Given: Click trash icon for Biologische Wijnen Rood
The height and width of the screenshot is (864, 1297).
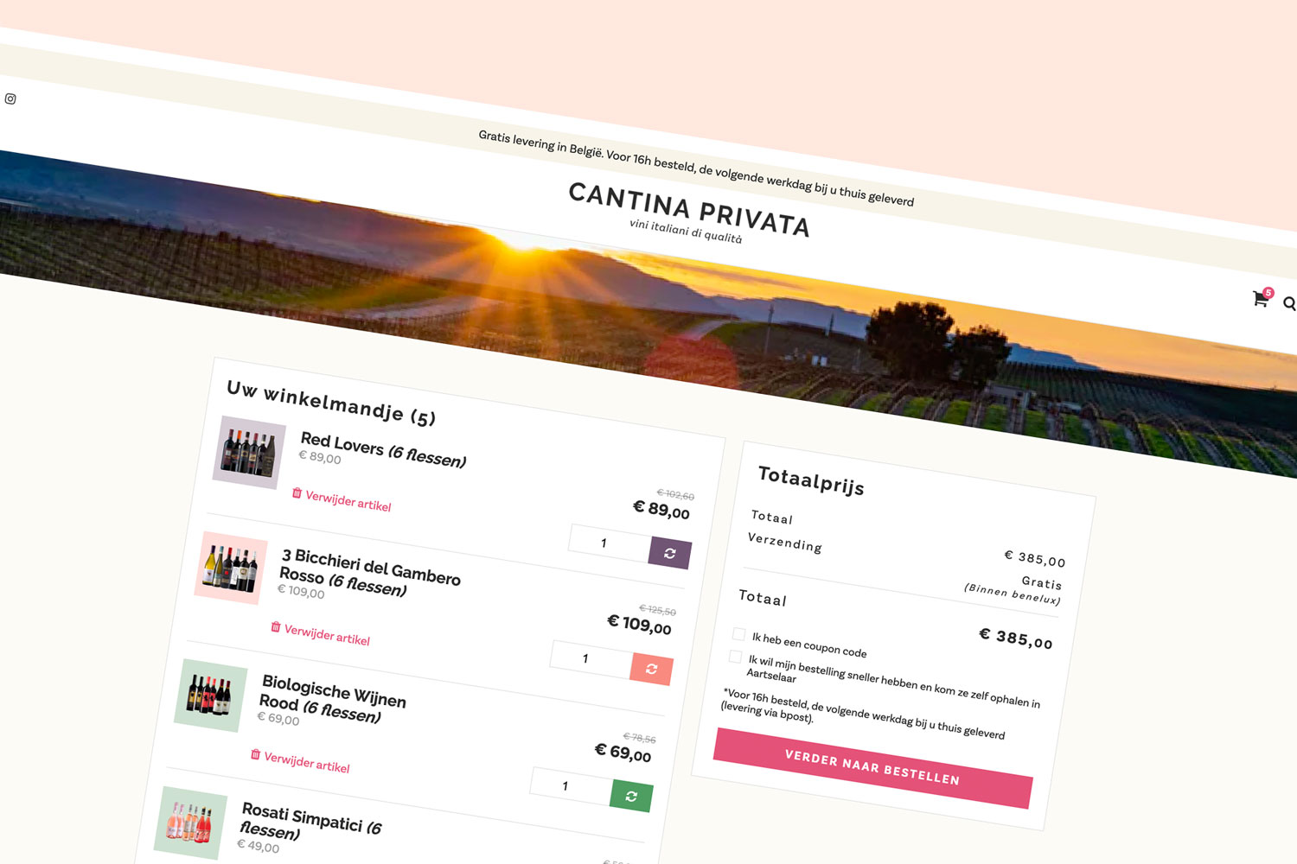Looking at the screenshot, I should (255, 754).
